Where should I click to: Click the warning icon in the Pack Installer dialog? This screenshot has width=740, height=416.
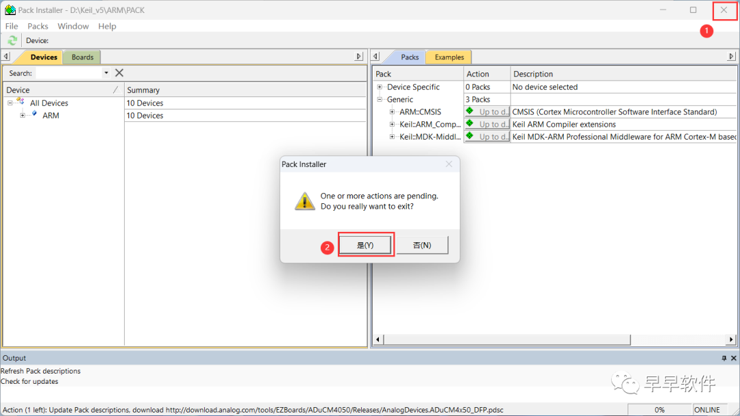(x=304, y=202)
